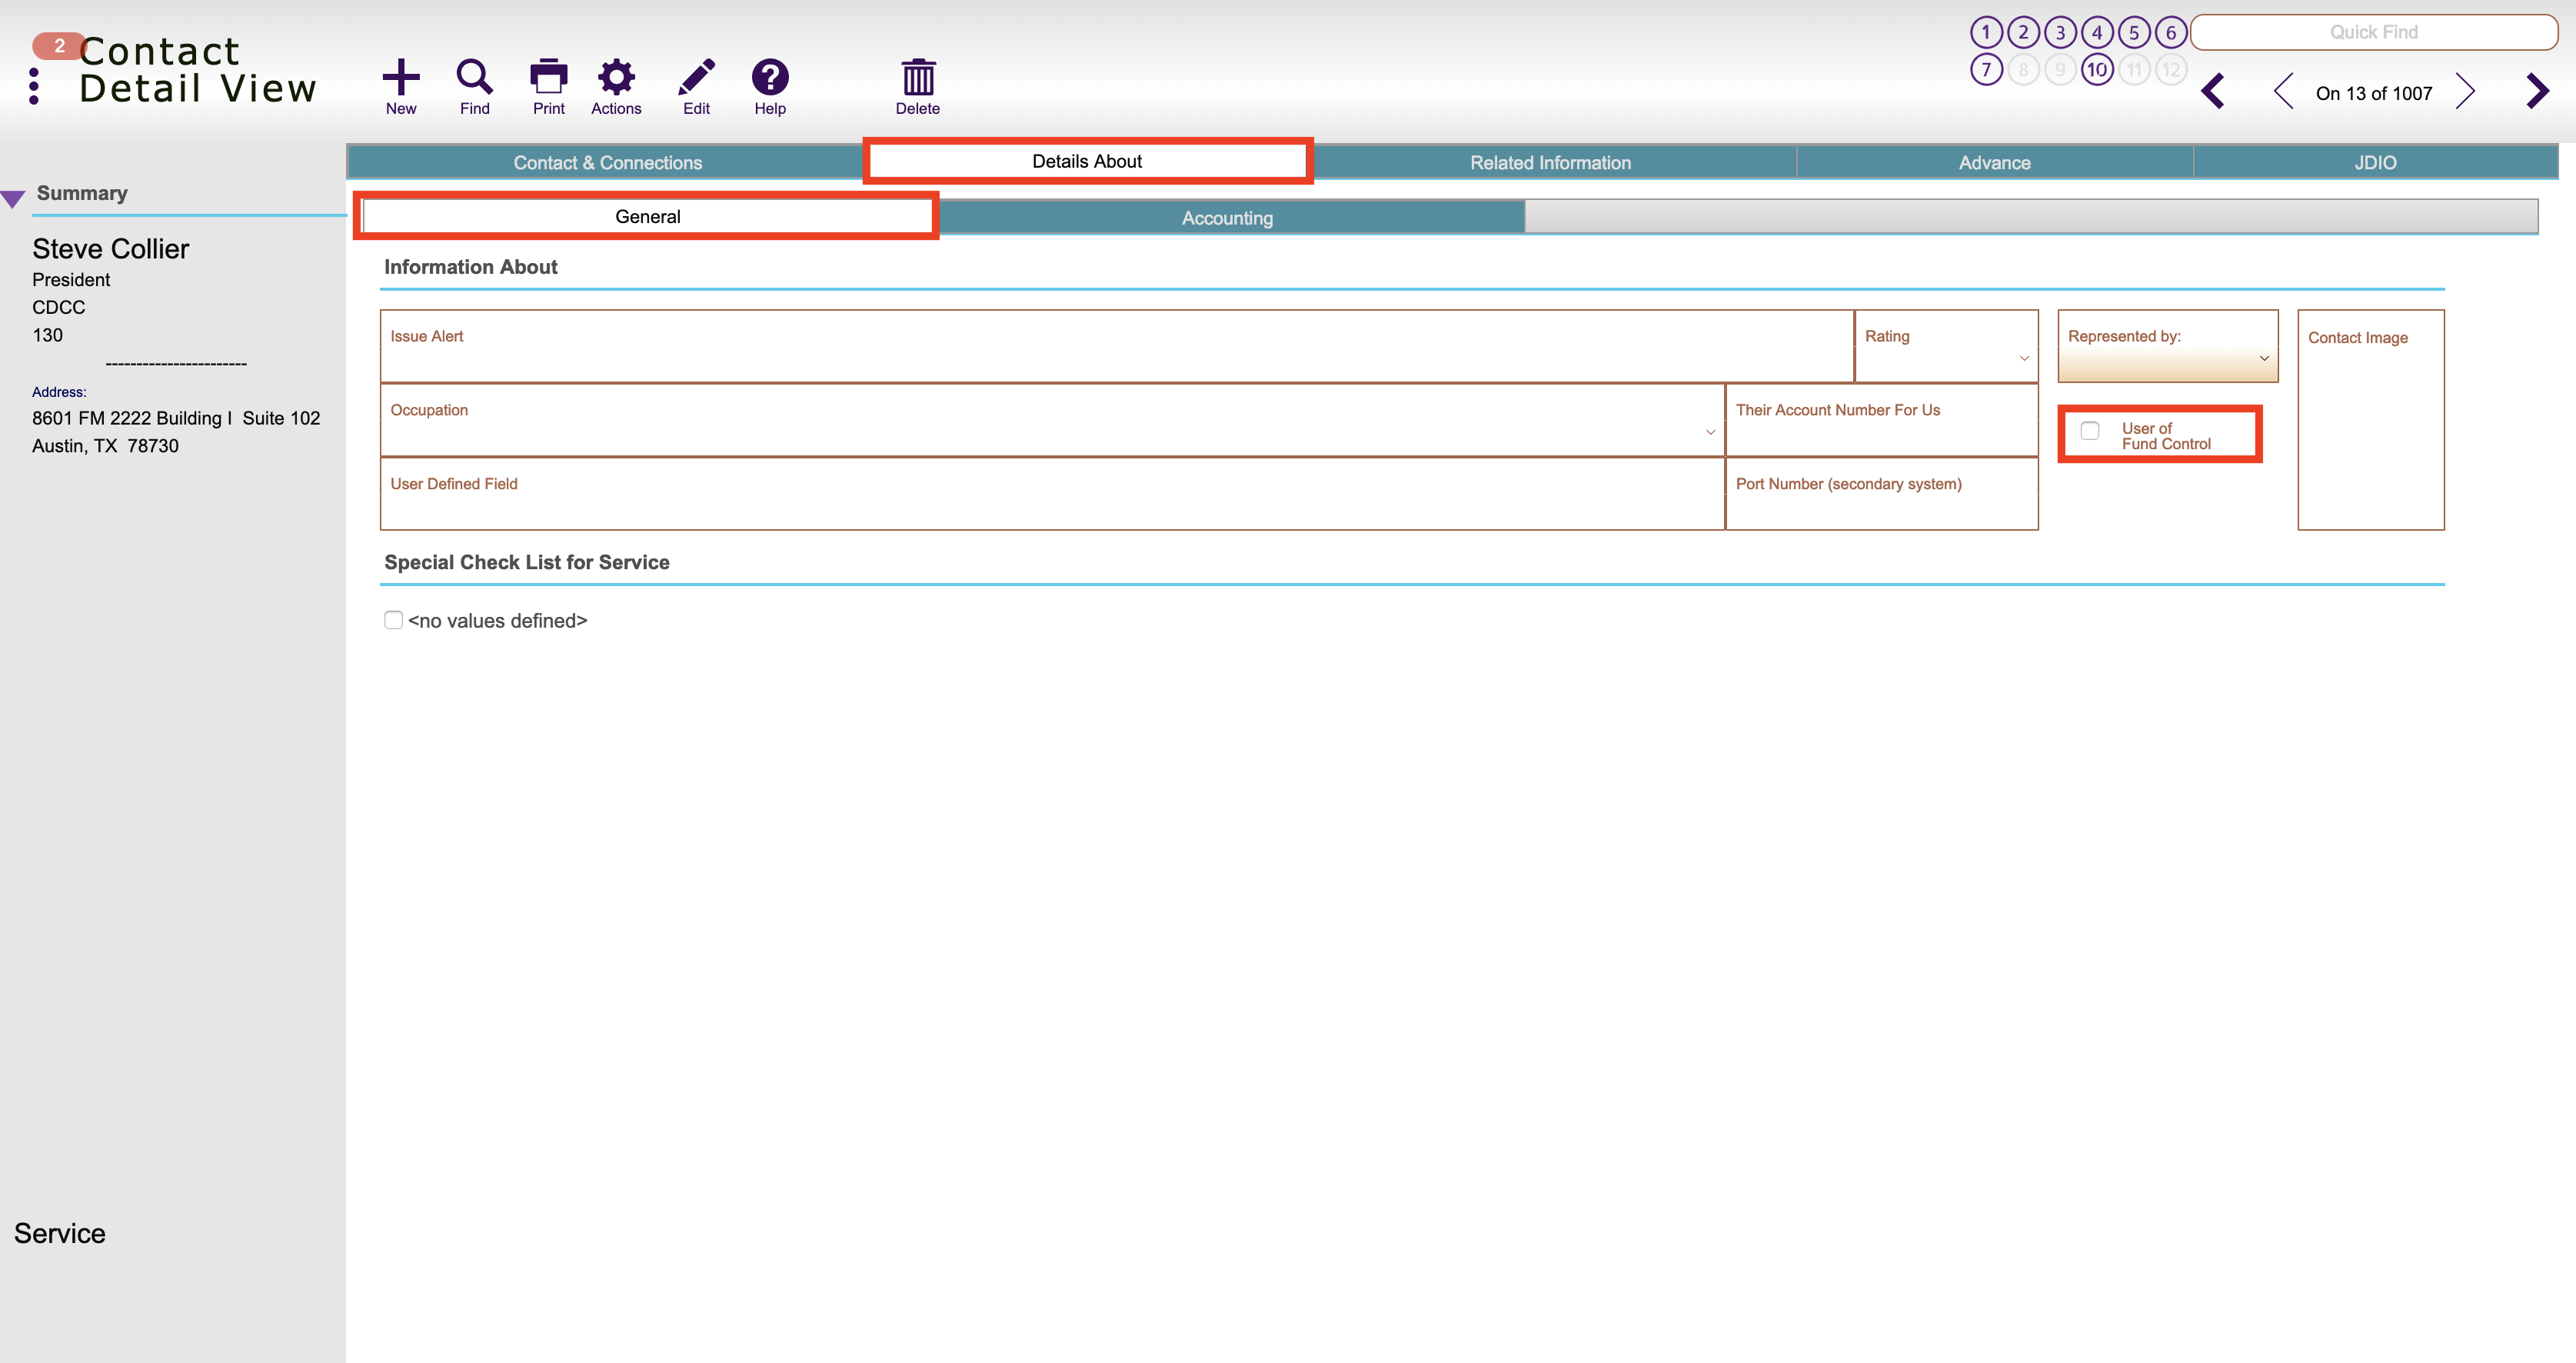The image size is (2576, 1363).
Task: Open the Help question mark icon
Action: [770, 77]
